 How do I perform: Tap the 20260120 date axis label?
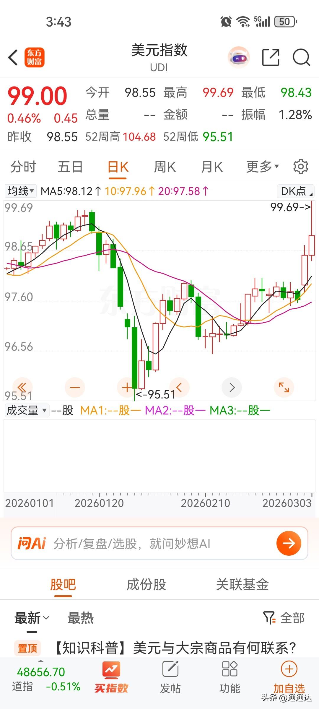(x=99, y=503)
